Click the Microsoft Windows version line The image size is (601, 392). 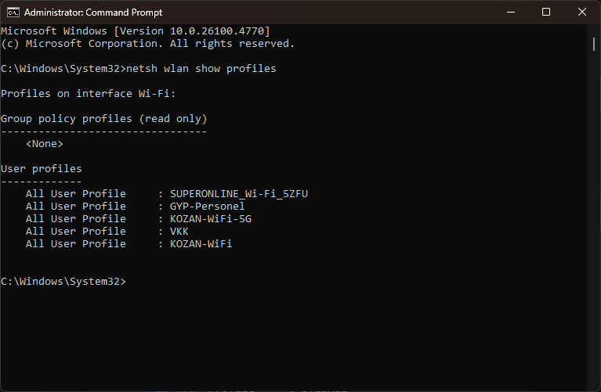pos(135,31)
